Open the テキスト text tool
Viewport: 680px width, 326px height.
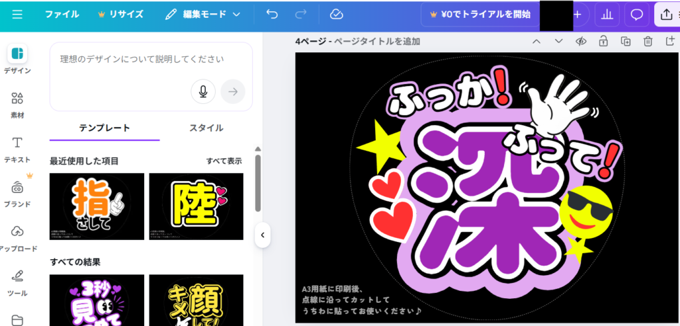(17, 148)
